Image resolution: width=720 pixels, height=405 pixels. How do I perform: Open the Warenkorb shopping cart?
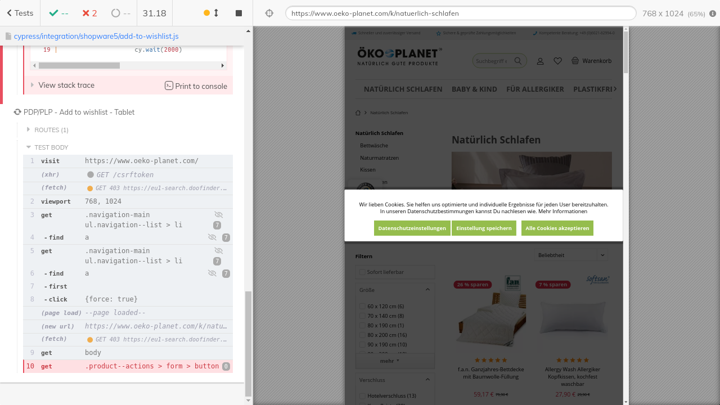[x=591, y=61]
